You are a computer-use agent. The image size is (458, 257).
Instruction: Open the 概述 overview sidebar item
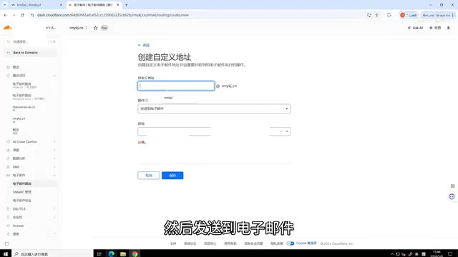[16, 67]
